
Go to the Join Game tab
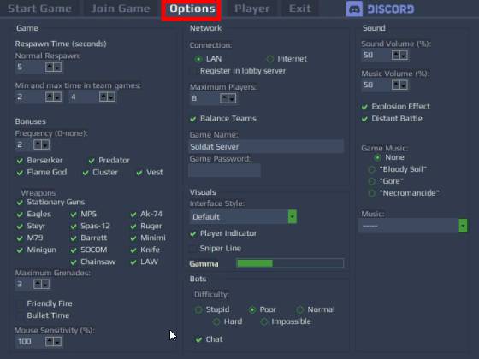coord(121,9)
